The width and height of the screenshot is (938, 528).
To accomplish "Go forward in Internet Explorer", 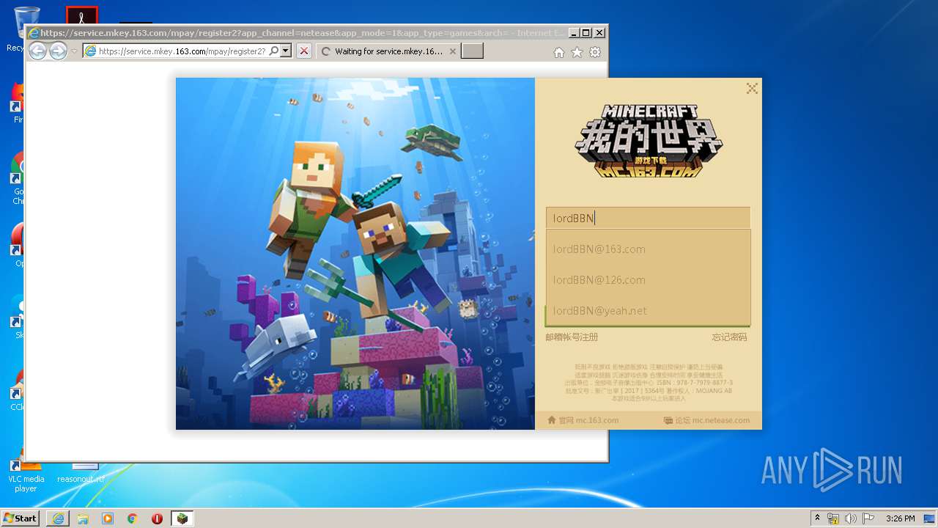I will 58,51.
